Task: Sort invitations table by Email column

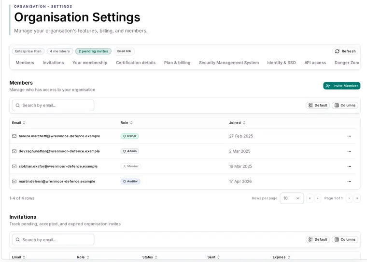Action: (18, 257)
